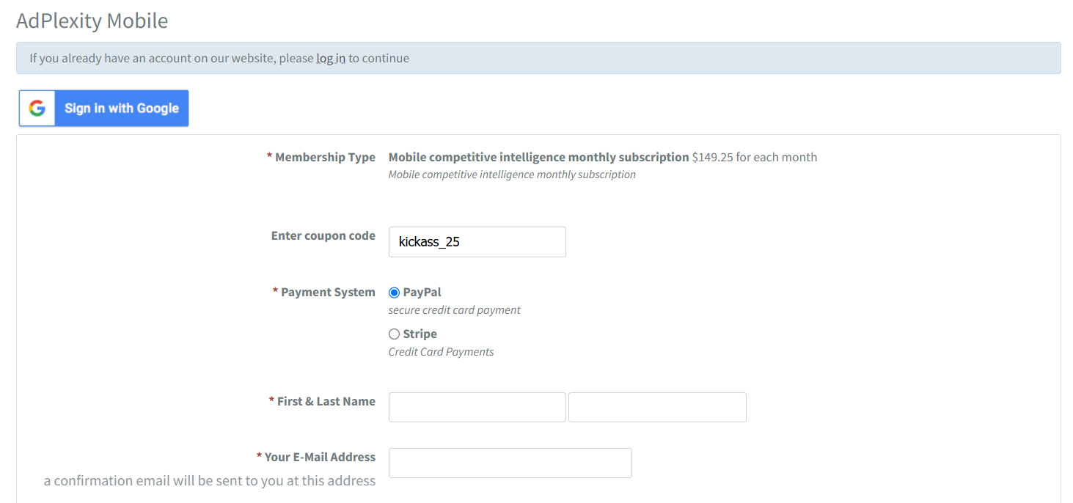Click the italic subscription description under Membership Type
1073x503 pixels.
tap(512, 175)
